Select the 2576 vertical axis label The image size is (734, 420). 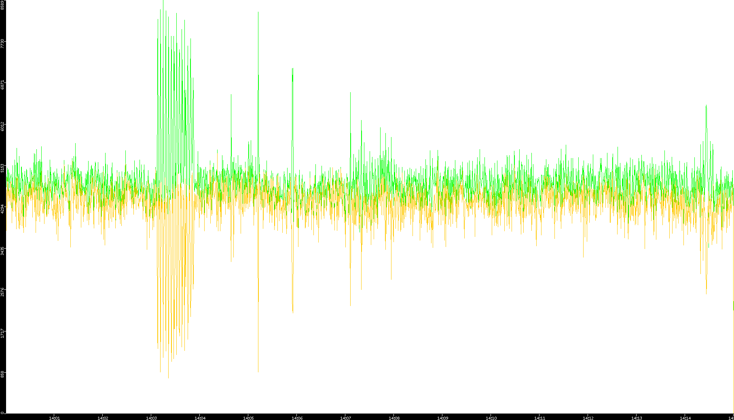tap(2, 292)
